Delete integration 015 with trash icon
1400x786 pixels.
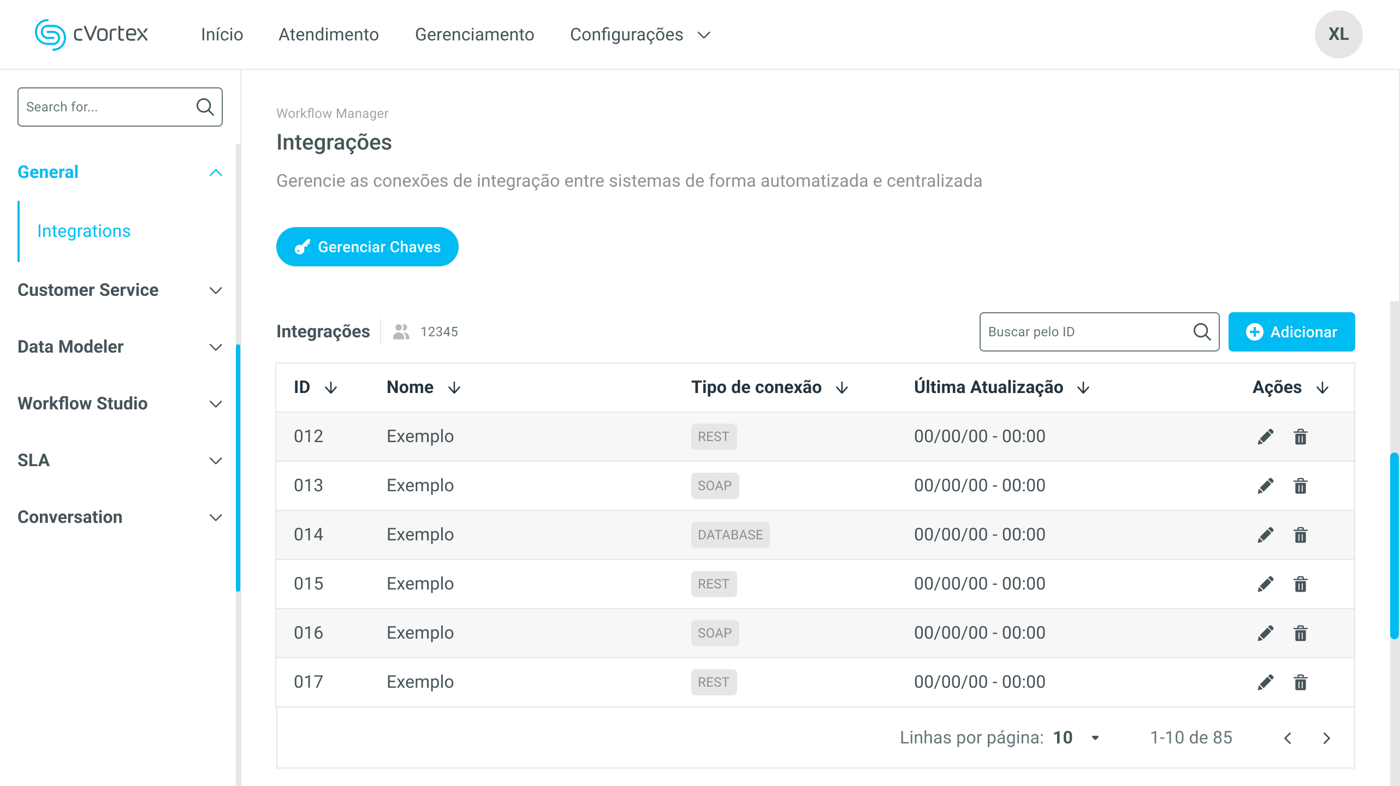click(1301, 584)
